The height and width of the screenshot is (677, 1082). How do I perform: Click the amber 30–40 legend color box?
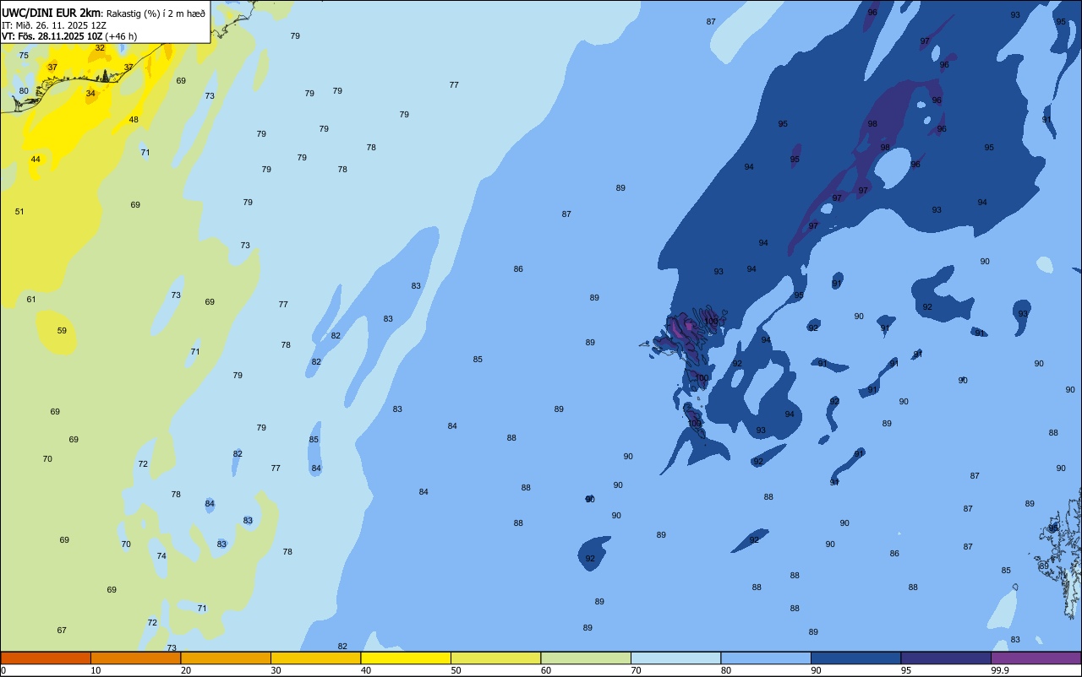click(315, 658)
